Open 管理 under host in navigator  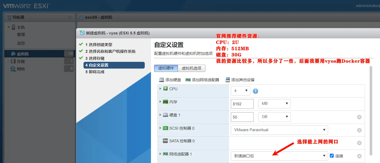coord(21,35)
